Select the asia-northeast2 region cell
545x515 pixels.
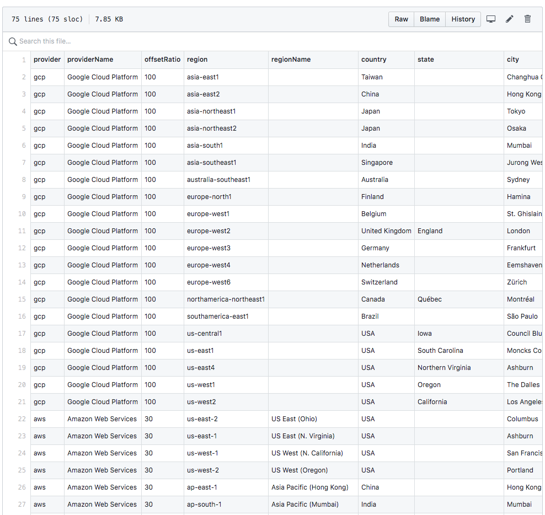[x=226, y=128]
